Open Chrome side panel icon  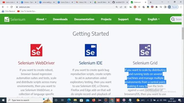tap(165, 7)
